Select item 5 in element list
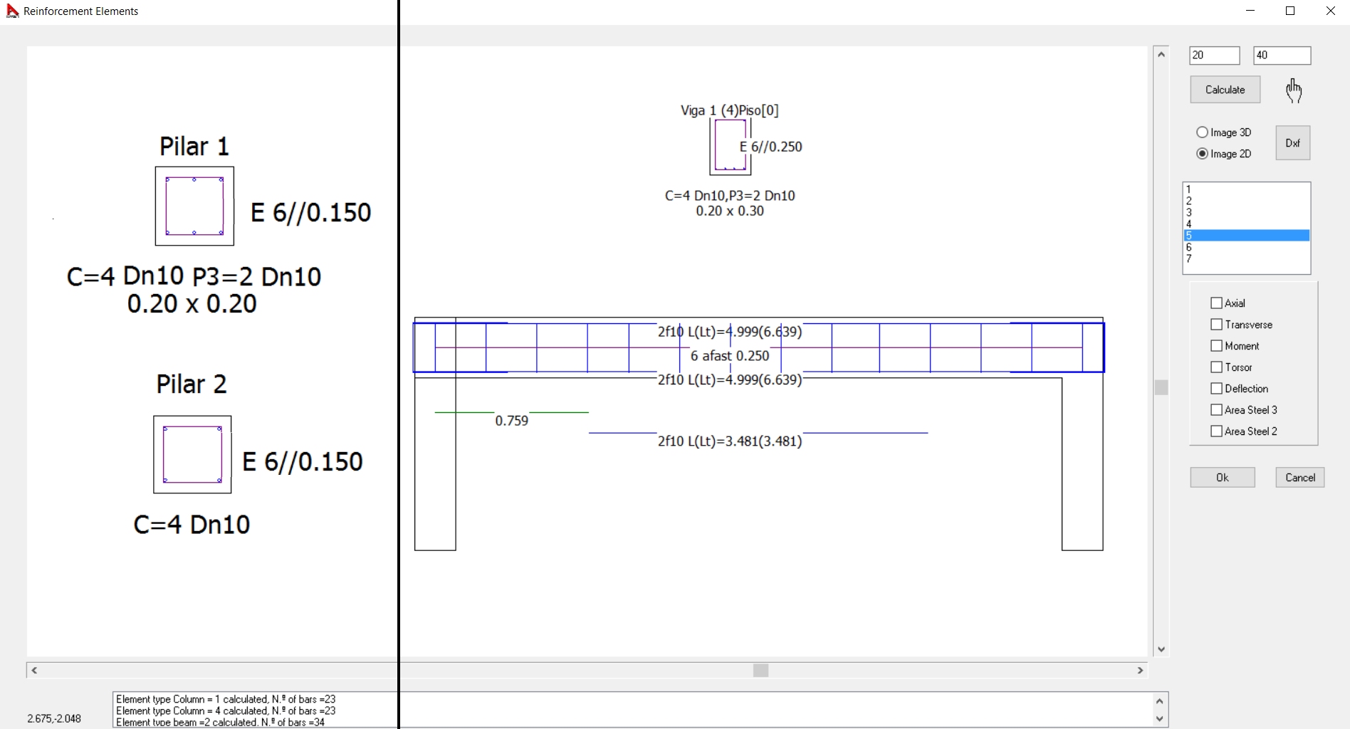 pos(1246,236)
